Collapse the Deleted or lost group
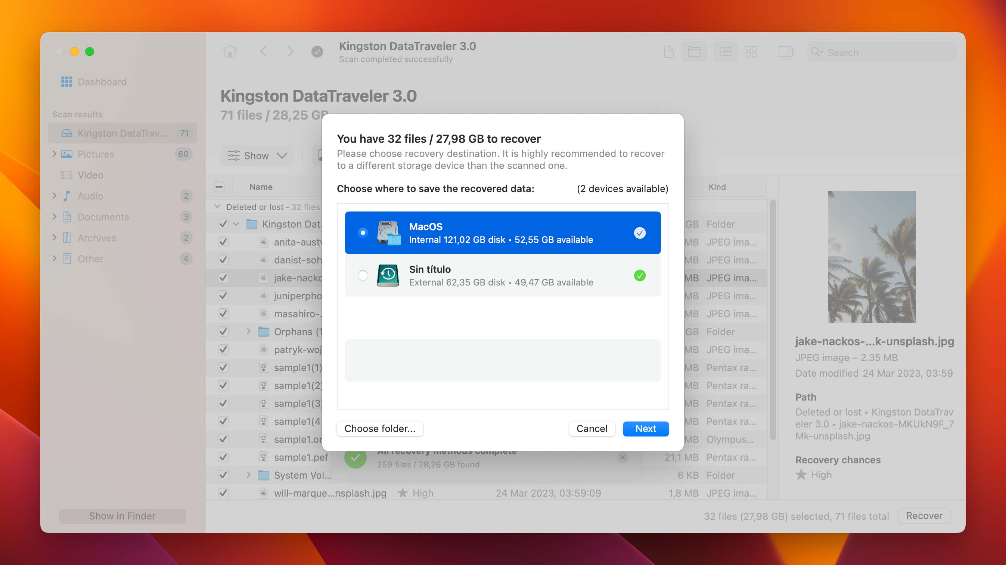 coord(218,206)
